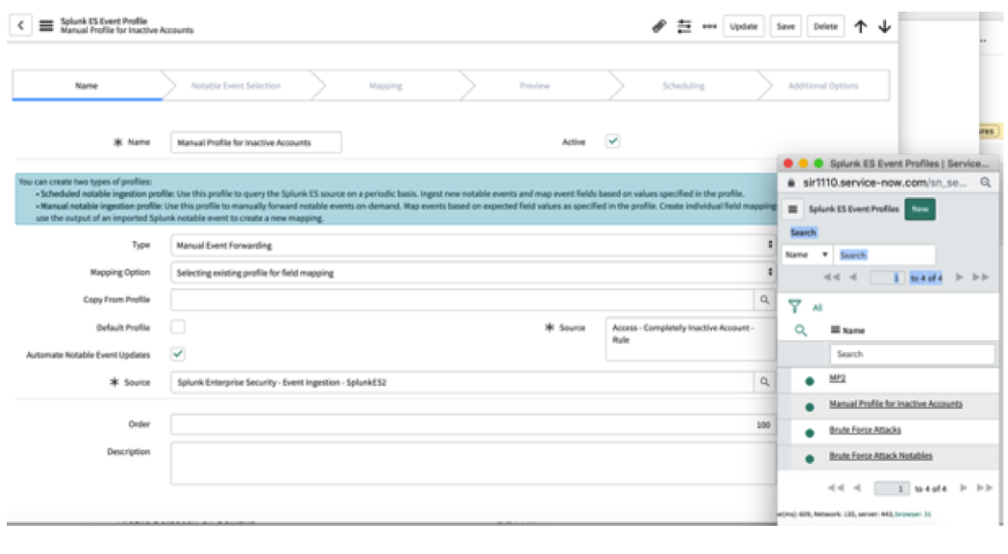Click the funnel filter icon in popup
The image size is (1008, 554).
coord(794,306)
